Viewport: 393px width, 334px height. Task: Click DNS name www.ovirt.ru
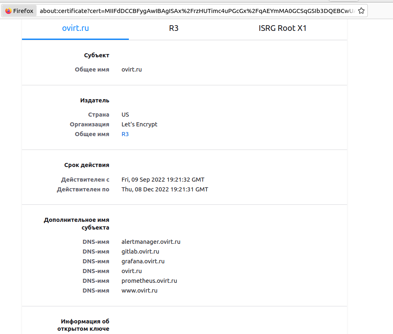(140, 291)
